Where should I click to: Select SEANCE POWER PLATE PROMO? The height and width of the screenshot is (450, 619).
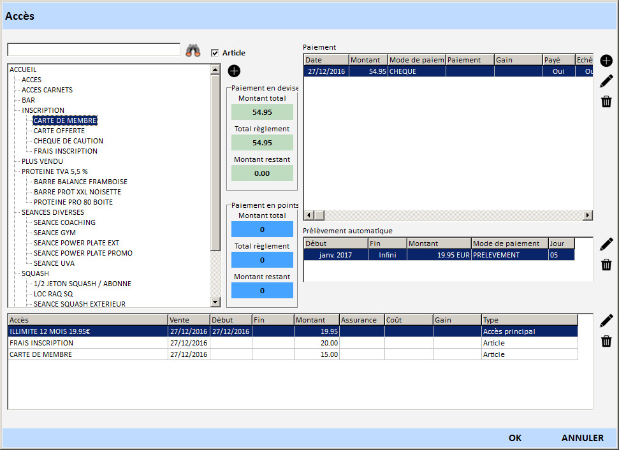click(83, 254)
